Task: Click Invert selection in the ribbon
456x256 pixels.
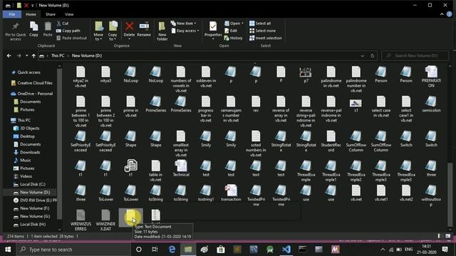Action: pos(266,38)
